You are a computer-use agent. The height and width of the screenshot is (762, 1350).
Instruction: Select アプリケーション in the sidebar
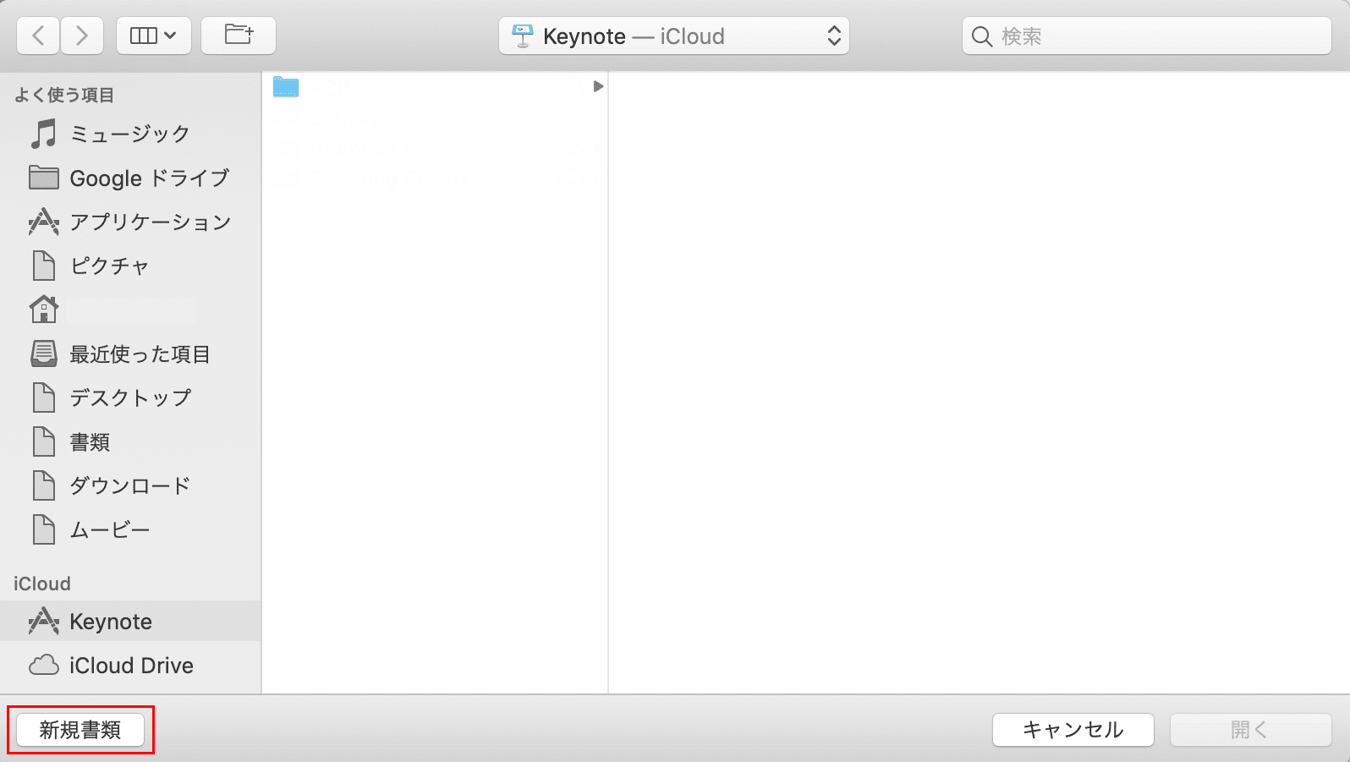[x=130, y=222]
